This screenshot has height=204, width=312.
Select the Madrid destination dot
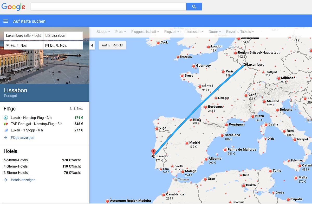(x=187, y=143)
